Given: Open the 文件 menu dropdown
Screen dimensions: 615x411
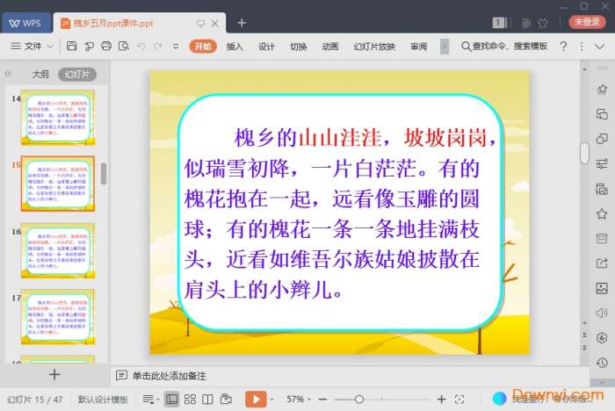Looking at the screenshot, I should point(33,46).
